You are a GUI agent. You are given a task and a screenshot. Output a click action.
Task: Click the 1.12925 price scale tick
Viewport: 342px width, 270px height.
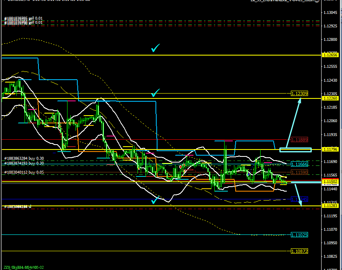(x=330, y=26)
